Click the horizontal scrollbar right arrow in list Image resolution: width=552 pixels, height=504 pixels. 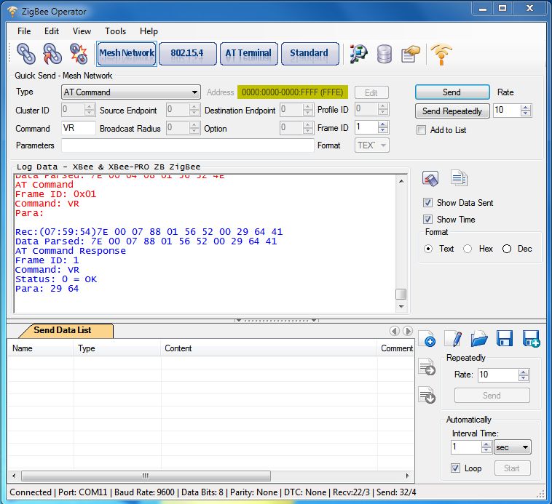tap(407, 476)
